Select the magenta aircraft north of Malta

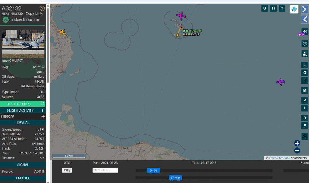[181, 16]
